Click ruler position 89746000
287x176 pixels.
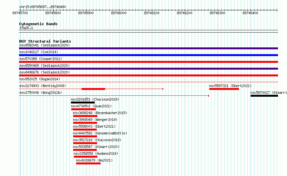[x=119, y=13]
